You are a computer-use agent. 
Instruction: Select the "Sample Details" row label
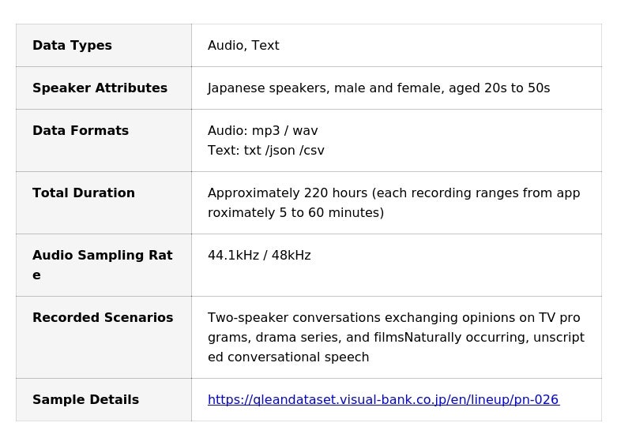85,400
